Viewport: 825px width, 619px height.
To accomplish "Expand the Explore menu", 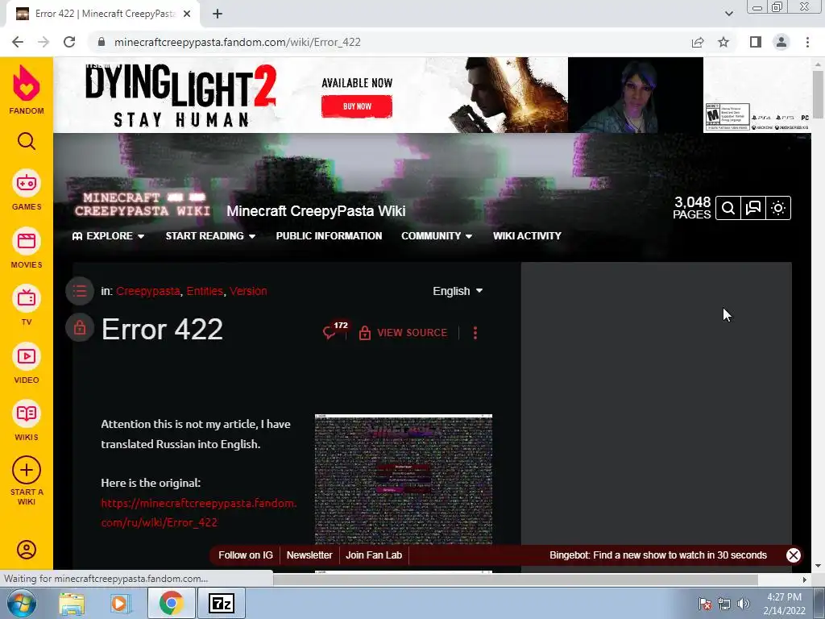I will coord(109,236).
